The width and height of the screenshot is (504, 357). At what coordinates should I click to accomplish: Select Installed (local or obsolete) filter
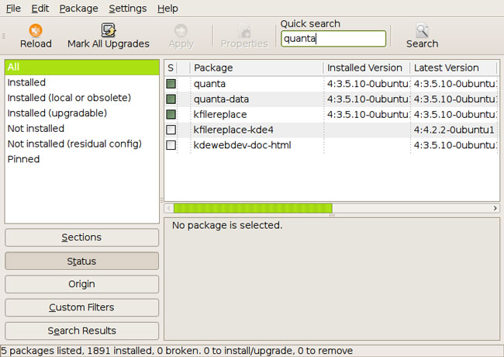pyautogui.click(x=82, y=98)
